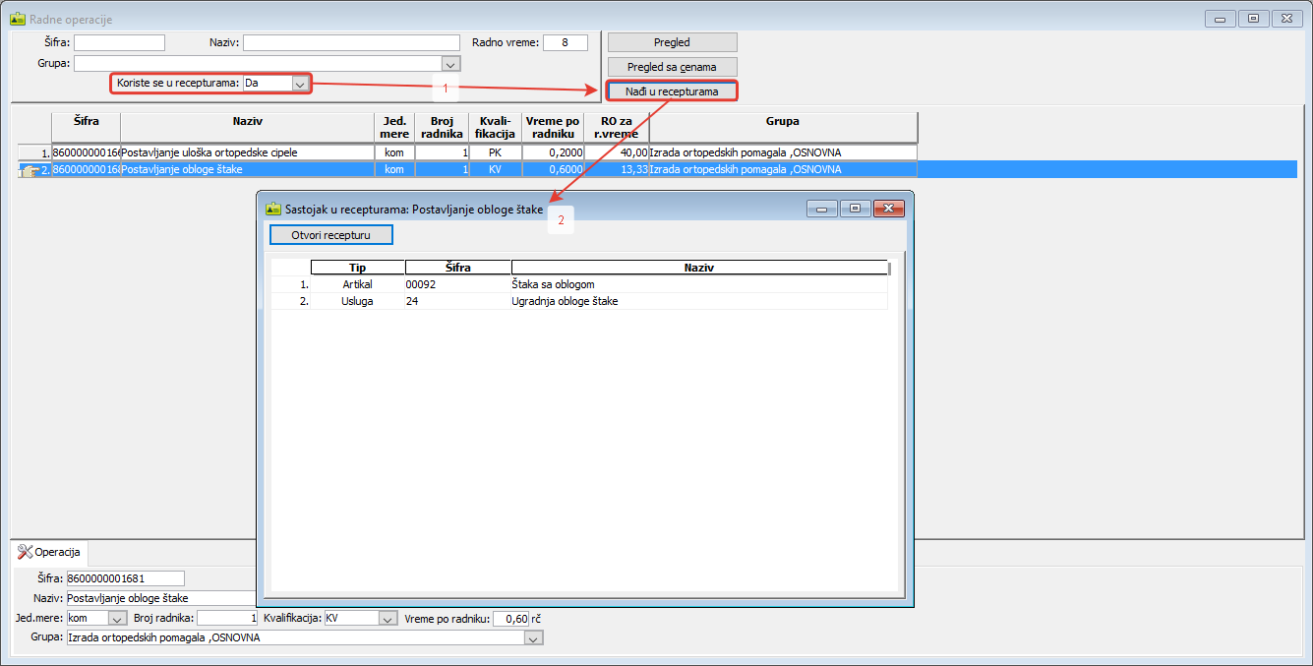The height and width of the screenshot is (666, 1313).
Task: Close the Sastojak u recepturama dialog
Action: coord(888,209)
